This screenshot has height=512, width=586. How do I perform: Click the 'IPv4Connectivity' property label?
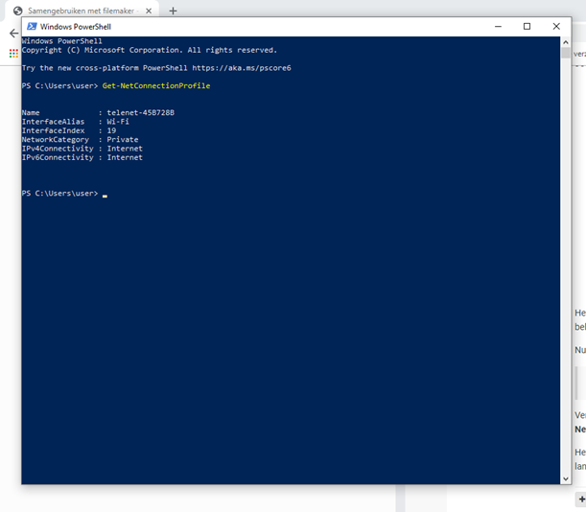click(x=58, y=149)
